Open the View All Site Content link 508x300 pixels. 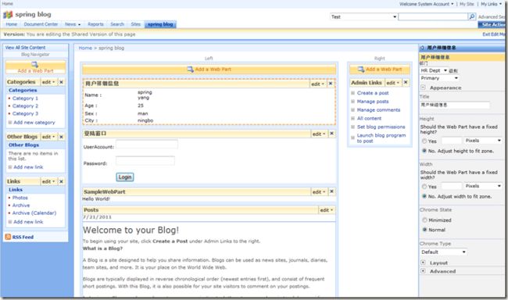pyautogui.click(x=25, y=48)
